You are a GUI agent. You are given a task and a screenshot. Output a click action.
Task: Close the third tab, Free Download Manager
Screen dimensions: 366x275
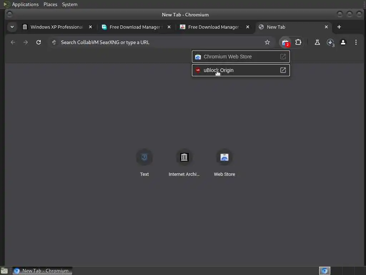pyautogui.click(x=248, y=27)
